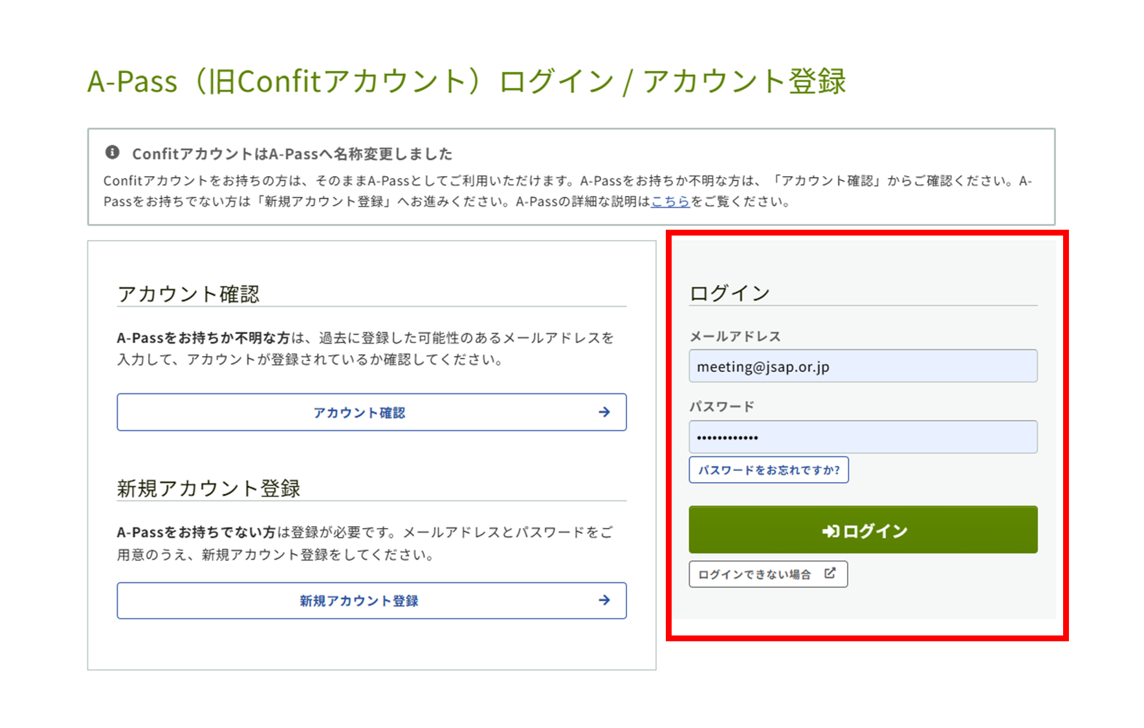Viewport: 1144px width, 728px height.
Task: Click the メールアドレス field label
Action: tap(735, 336)
